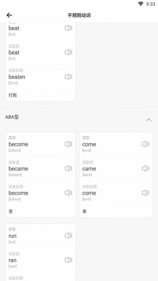Open the 来 meaning on come card
The width and height of the screenshot is (158, 281).
click(x=116, y=211)
